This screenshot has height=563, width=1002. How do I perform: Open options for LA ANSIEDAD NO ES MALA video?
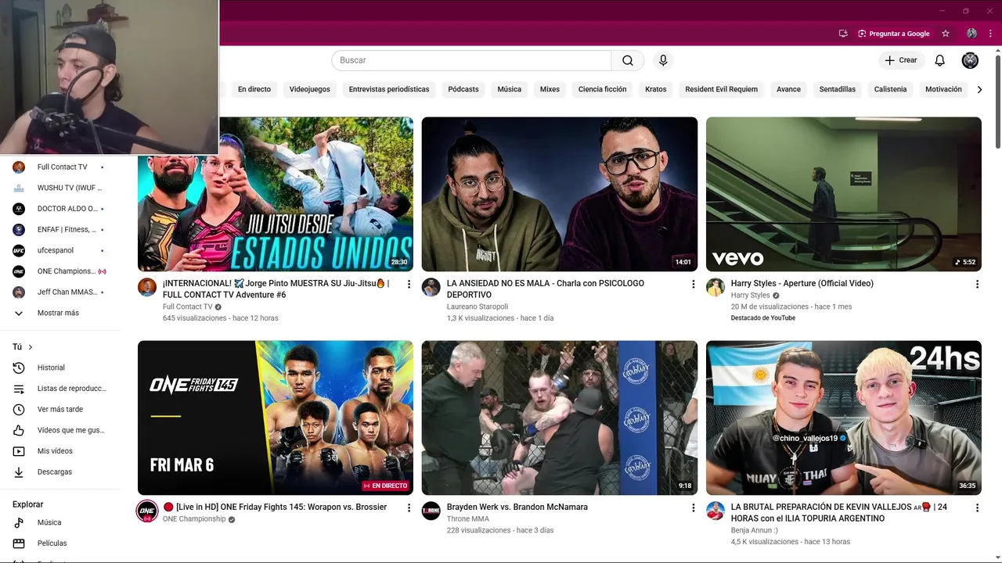point(693,284)
